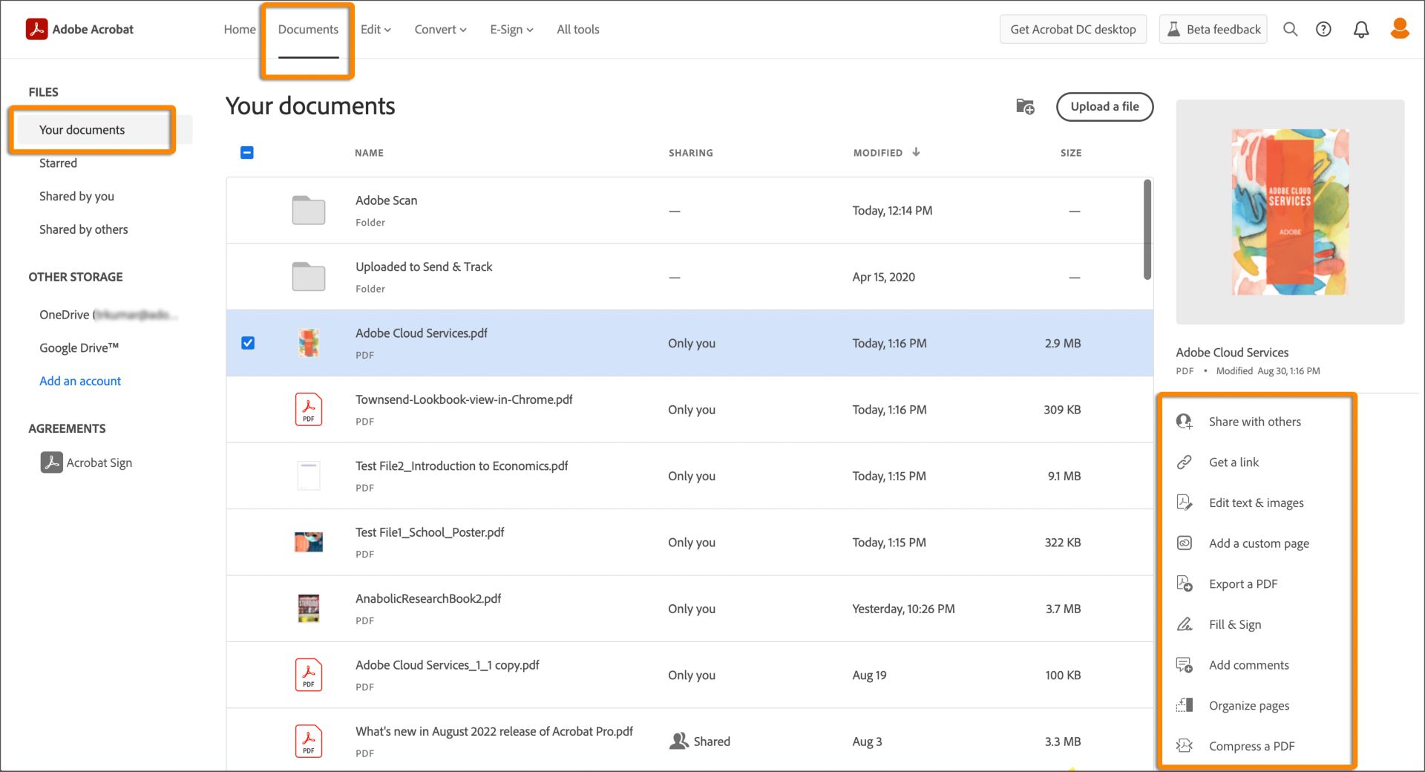This screenshot has height=772, width=1425.
Task: Select Starred in Files sidebar
Action: click(x=58, y=163)
